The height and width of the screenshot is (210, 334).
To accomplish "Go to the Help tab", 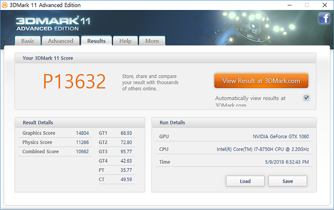I will [125, 41].
